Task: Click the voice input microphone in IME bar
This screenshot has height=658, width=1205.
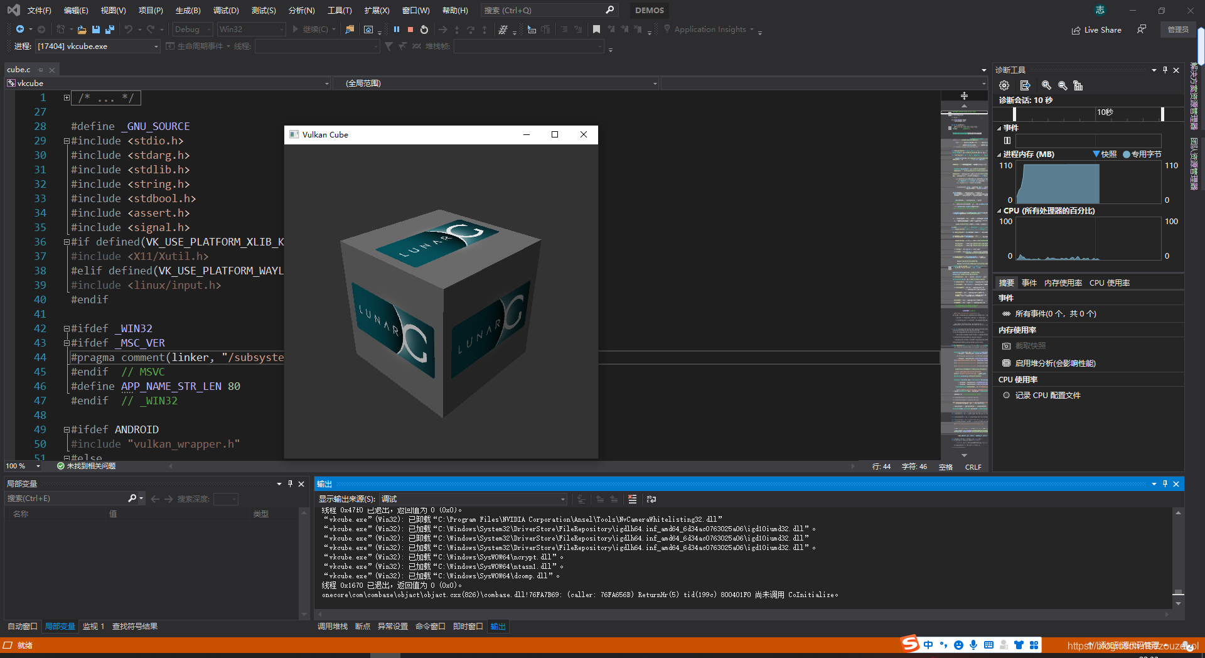Action: pos(973,645)
